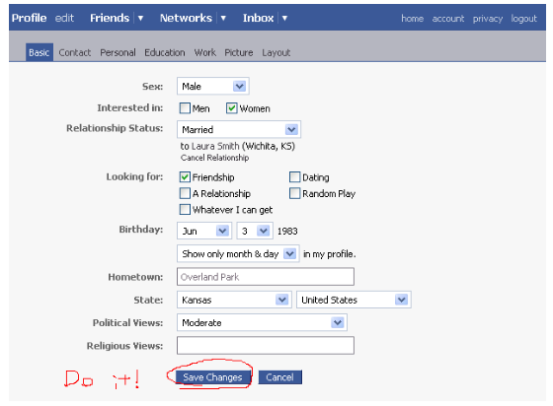
Task: Open the Friends menu arrow
Action: click(140, 18)
